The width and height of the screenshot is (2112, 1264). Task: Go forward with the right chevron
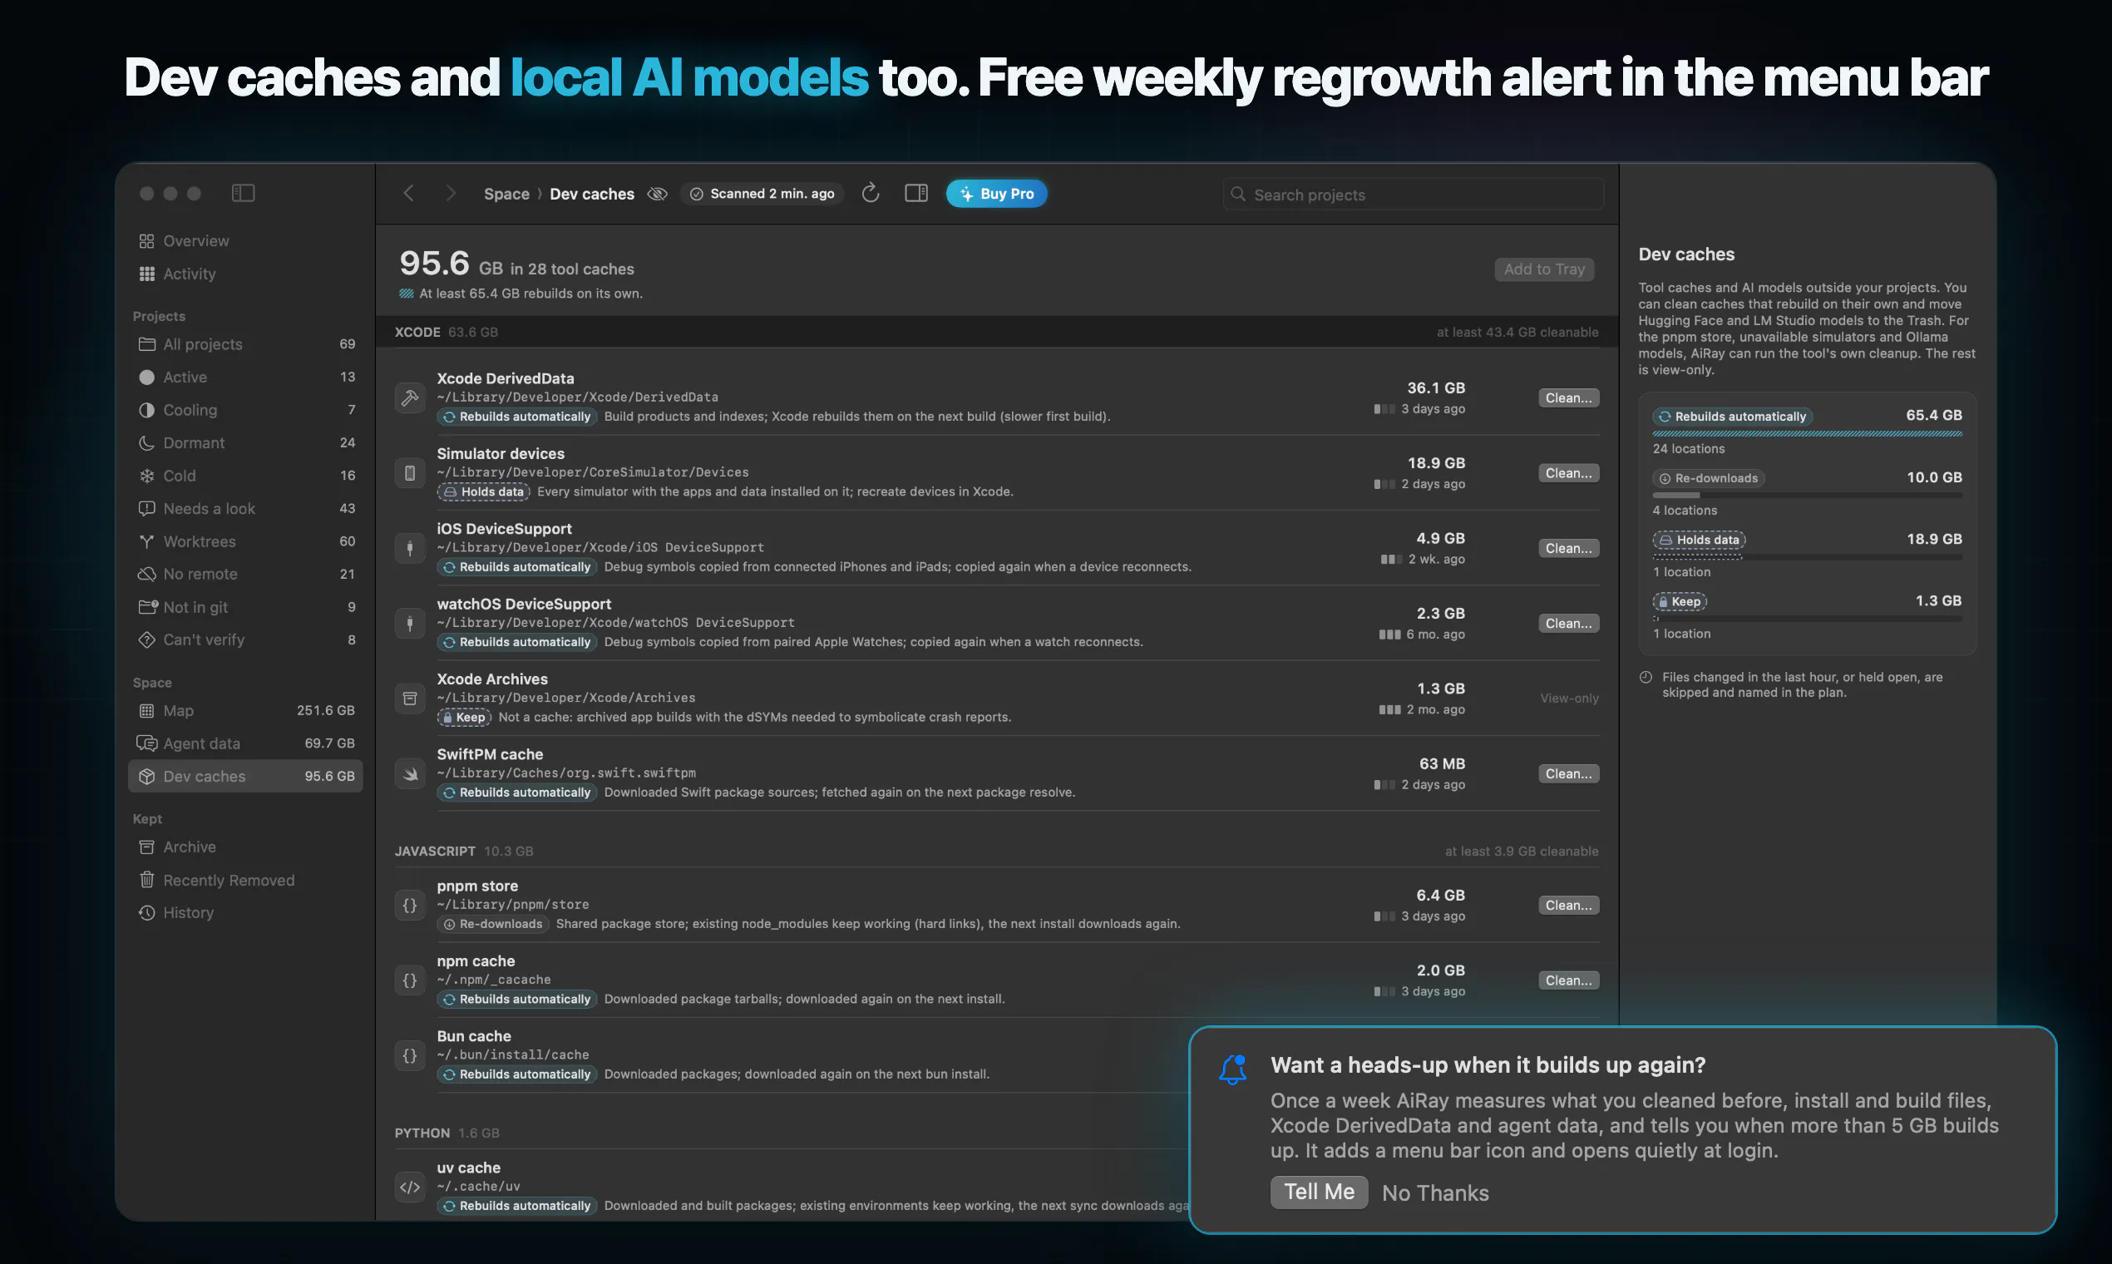coord(452,194)
